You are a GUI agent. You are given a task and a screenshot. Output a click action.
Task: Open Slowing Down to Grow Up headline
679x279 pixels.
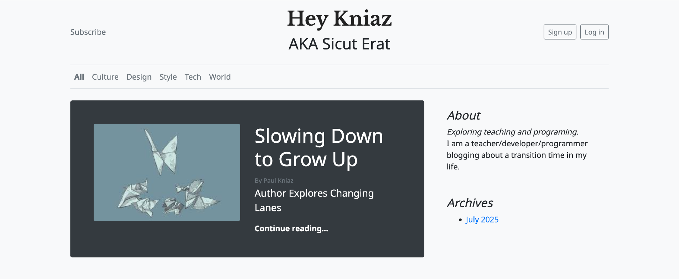[x=319, y=147]
